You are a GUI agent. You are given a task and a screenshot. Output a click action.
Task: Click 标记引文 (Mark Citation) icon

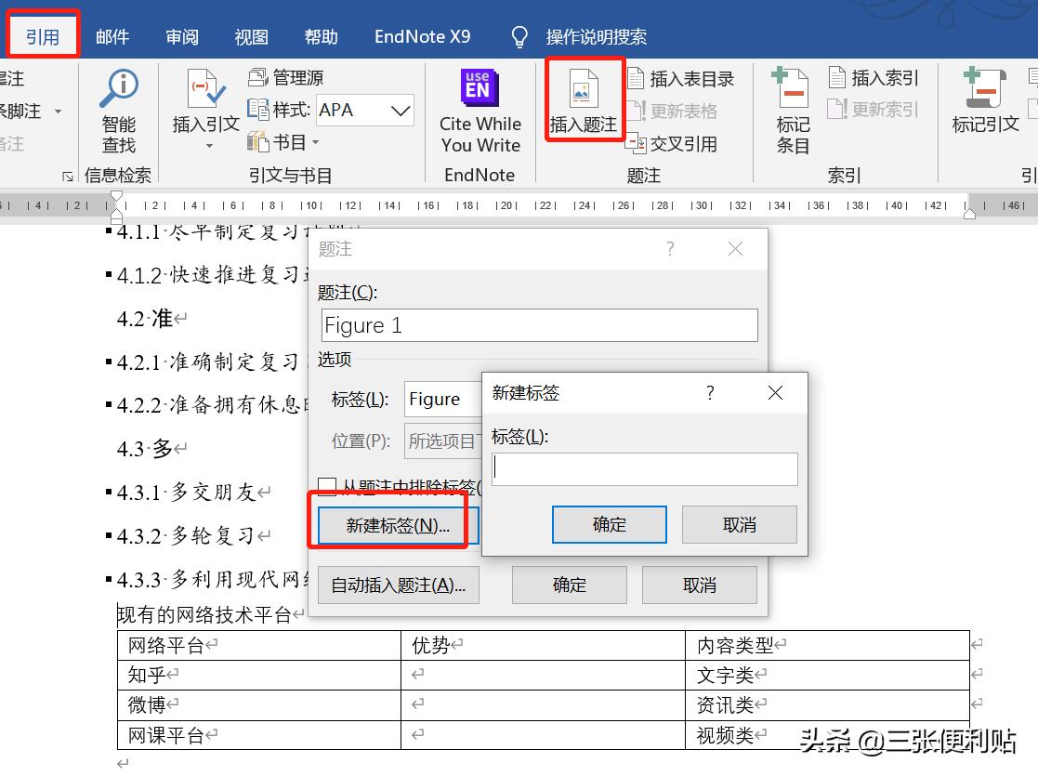(x=984, y=102)
